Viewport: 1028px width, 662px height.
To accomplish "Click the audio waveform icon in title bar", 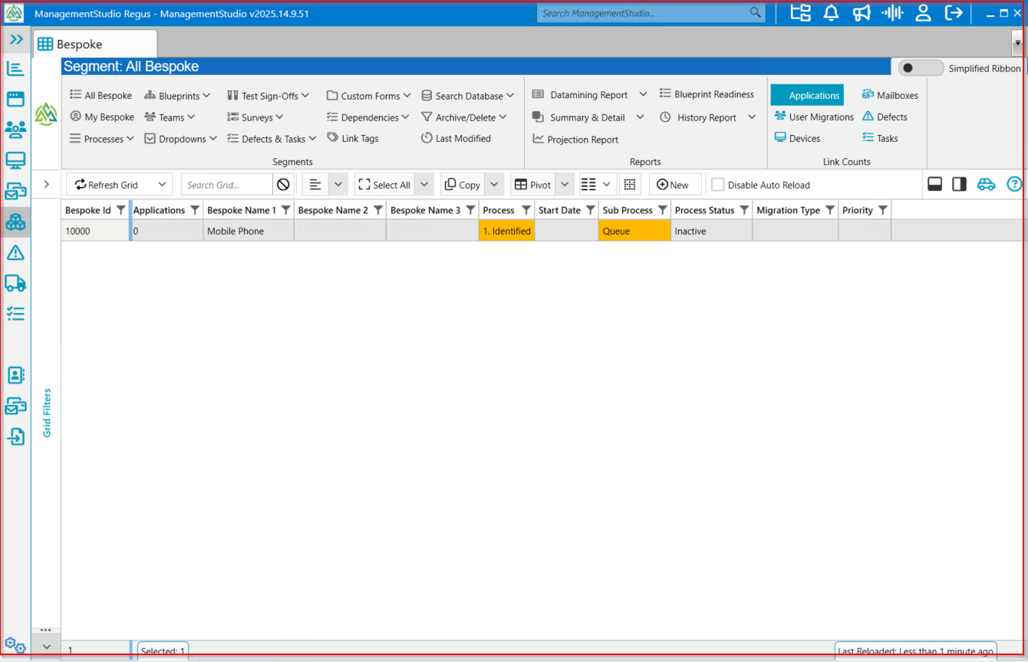I will (892, 12).
